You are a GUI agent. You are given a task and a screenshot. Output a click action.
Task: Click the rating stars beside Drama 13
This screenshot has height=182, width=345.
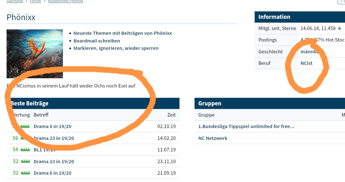(25, 162)
